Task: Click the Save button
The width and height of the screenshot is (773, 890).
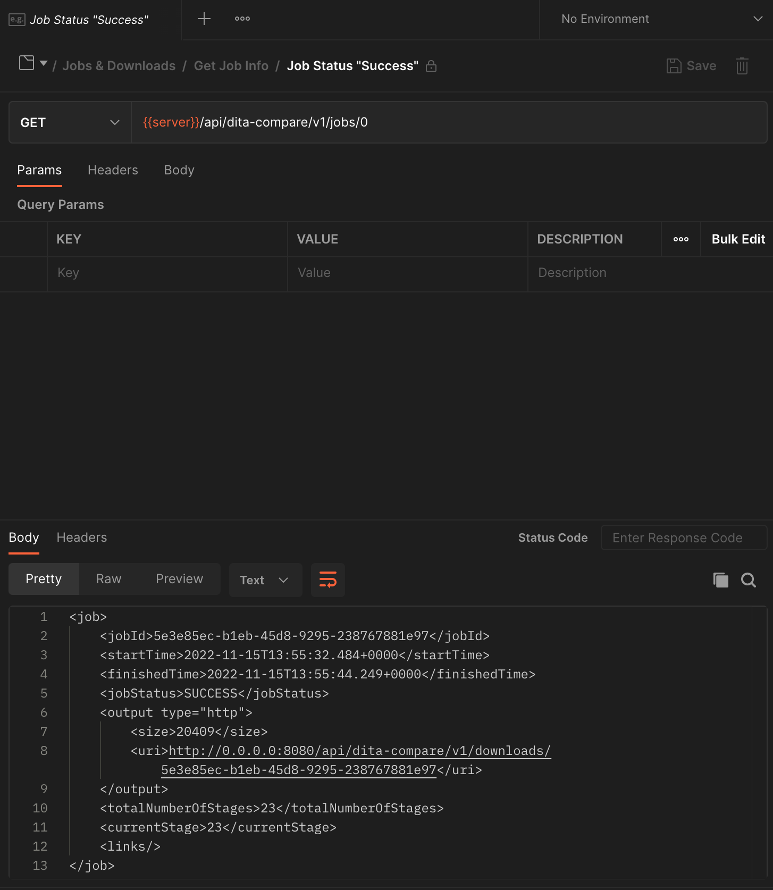Action: pyautogui.click(x=692, y=66)
